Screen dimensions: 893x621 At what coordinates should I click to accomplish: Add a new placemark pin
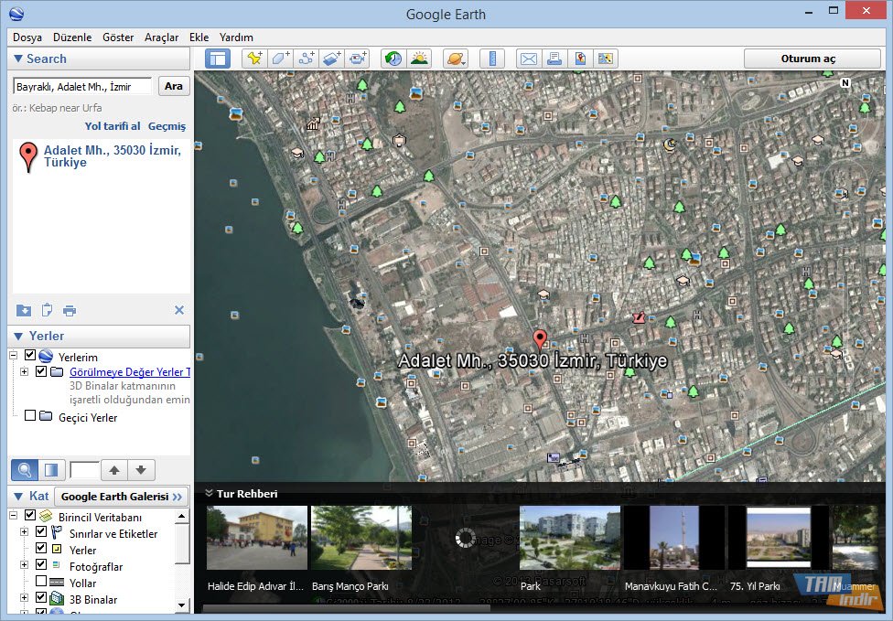254,59
